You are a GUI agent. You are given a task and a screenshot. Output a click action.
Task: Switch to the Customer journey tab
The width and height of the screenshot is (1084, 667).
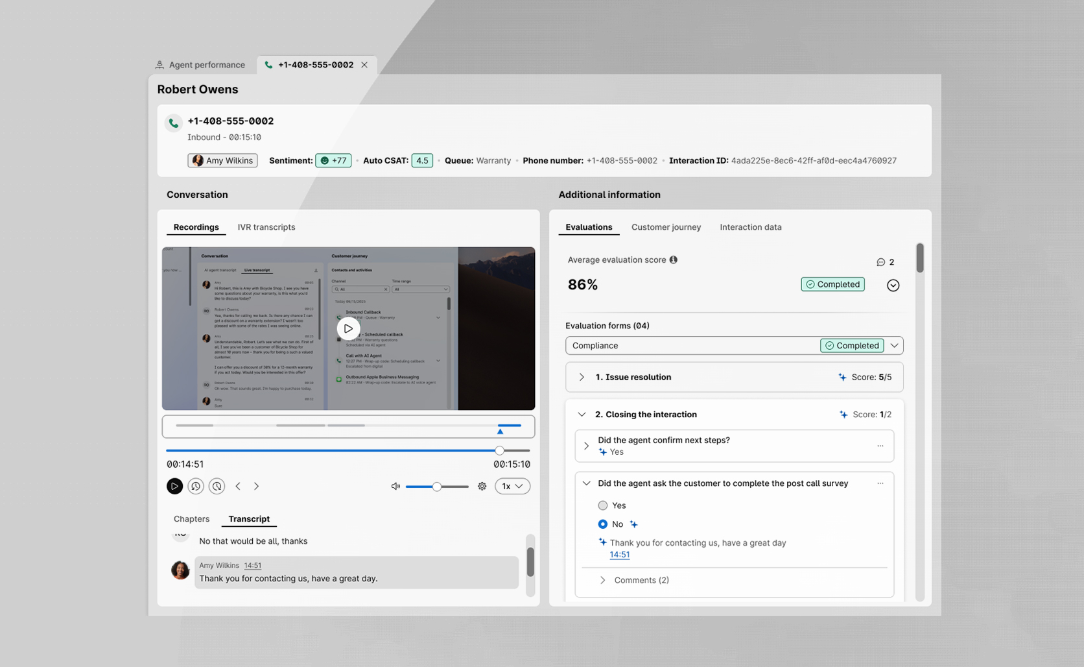666,227
